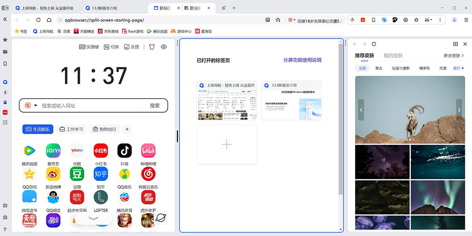Click the plus tile to add a split-screen page
472x236 pixels.
coord(227,144)
